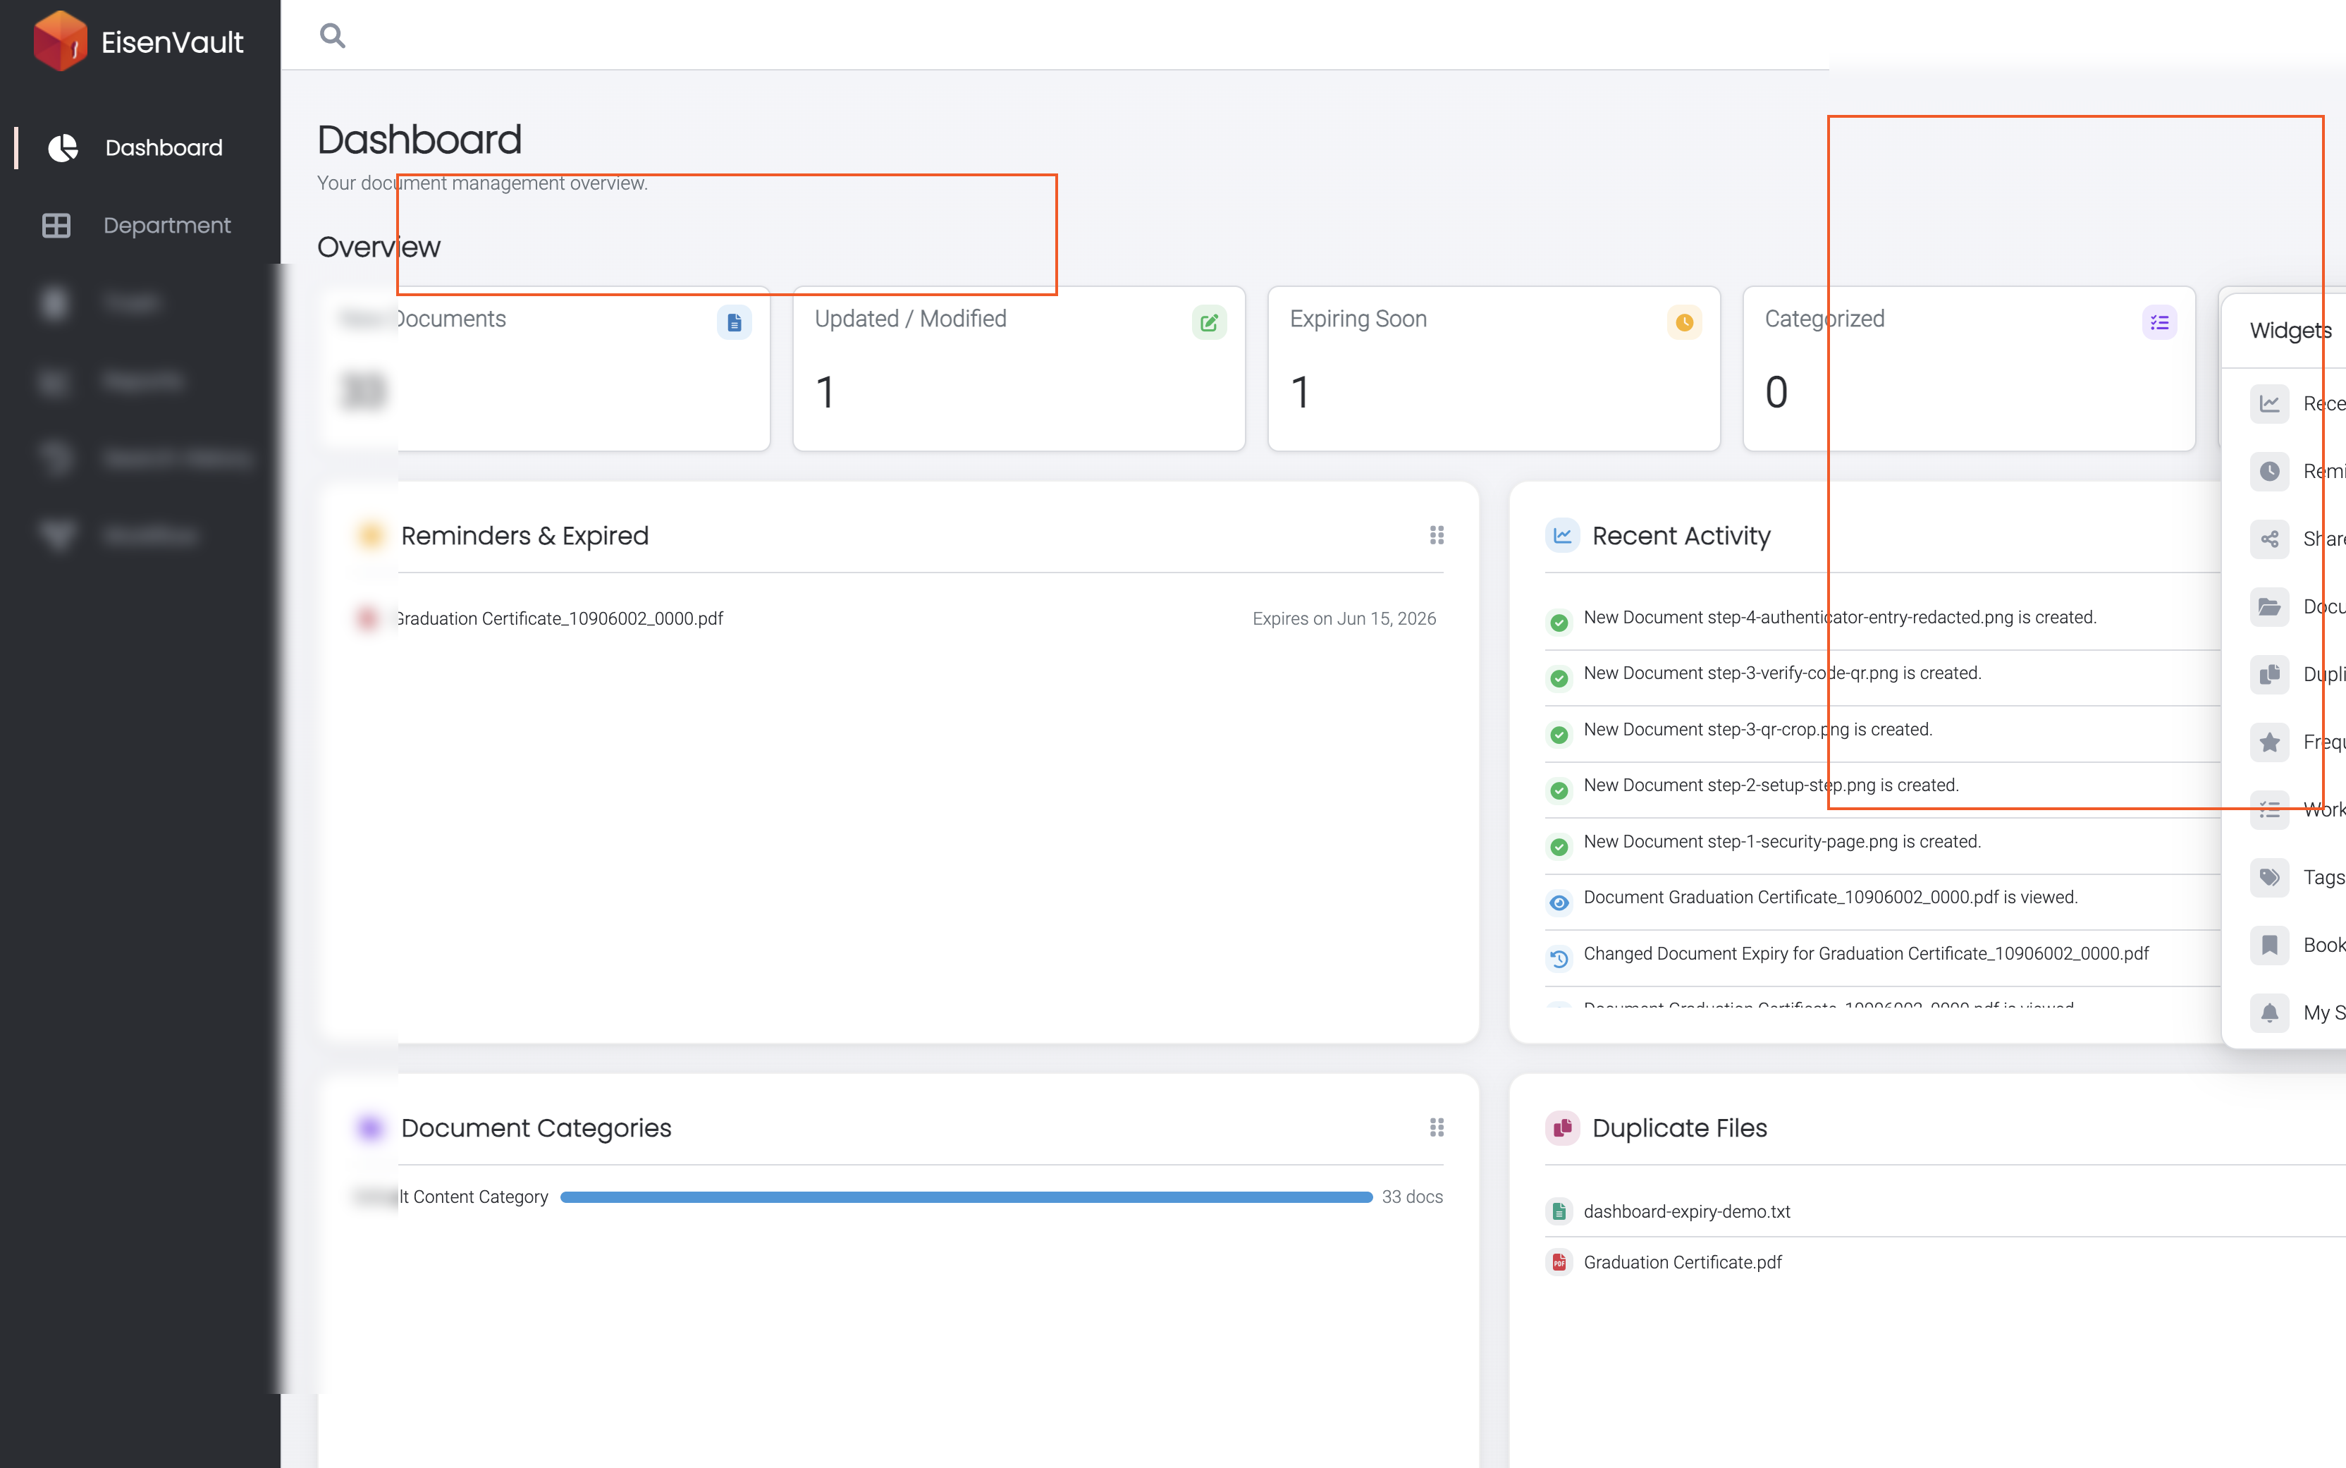This screenshot has width=2346, height=1468.
Task: Open Document Categories drag handle menu
Action: [x=1437, y=1127]
